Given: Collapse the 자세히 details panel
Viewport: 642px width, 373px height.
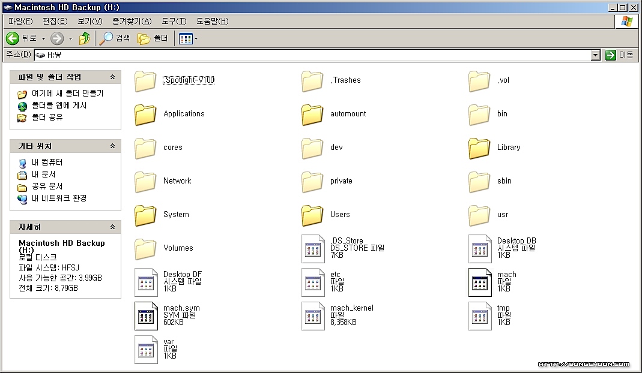Looking at the screenshot, I should click(112, 227).
